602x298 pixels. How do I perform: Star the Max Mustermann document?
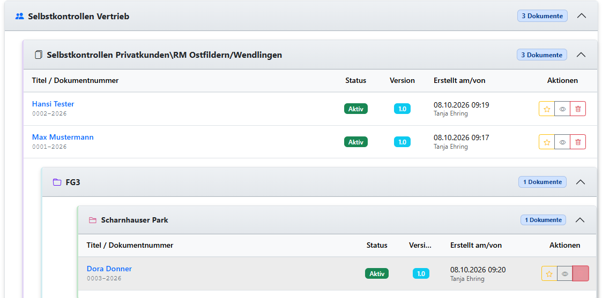click(547, 142)
